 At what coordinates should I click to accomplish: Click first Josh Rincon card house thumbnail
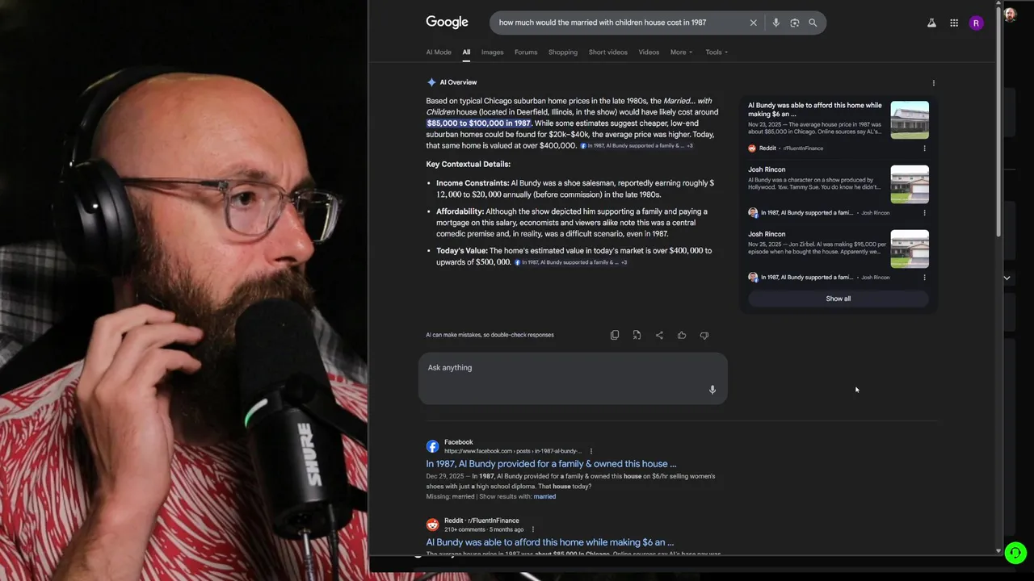click(x=910, y=185)
